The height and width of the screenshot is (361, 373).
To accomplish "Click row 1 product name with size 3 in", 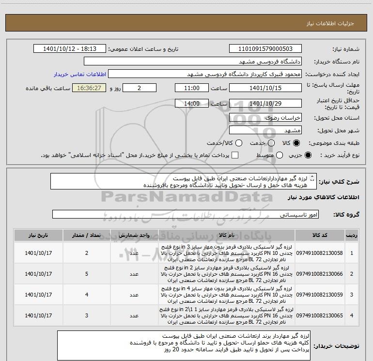I will coord(227,253).
